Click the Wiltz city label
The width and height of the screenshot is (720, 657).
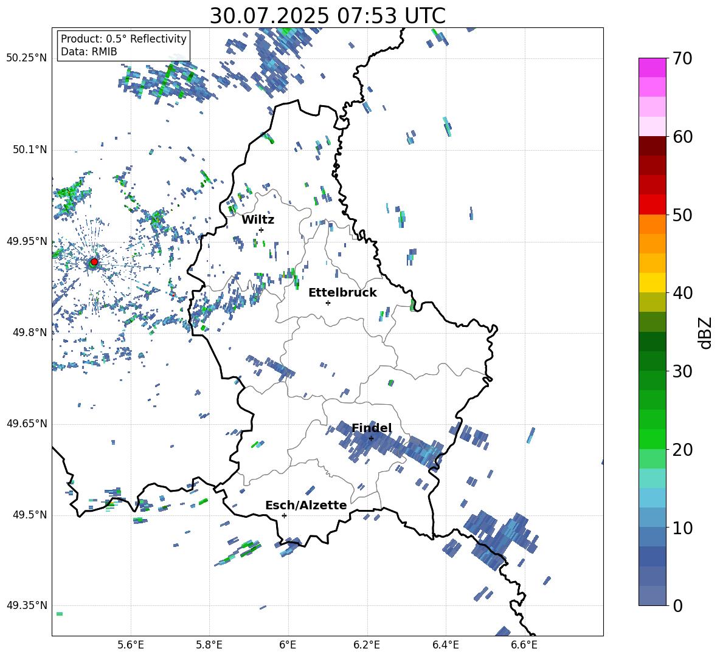coord(258,220)
